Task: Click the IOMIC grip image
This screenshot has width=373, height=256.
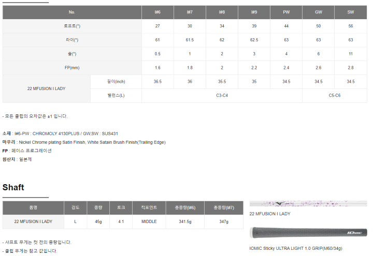Action: [x=308, y=233]
